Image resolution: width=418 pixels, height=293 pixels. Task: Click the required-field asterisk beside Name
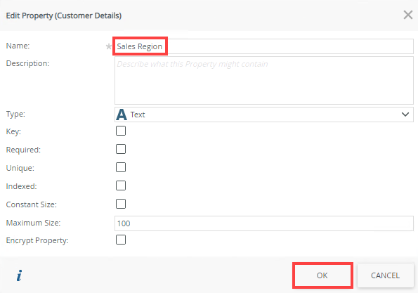108,46
